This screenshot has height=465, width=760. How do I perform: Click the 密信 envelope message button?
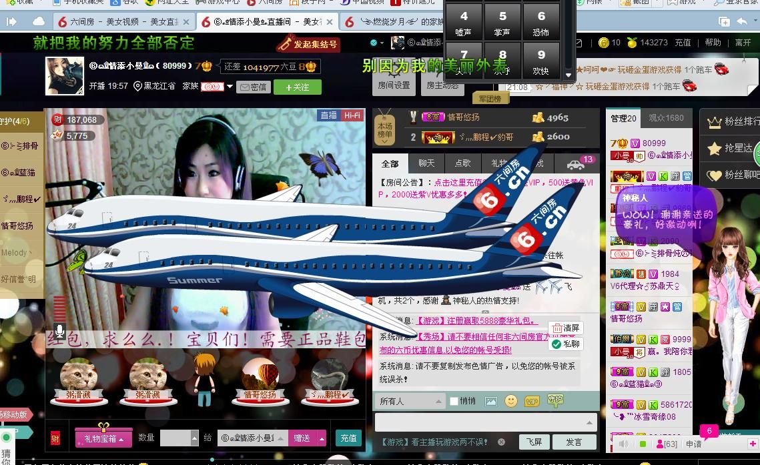(x=253, y=87)
